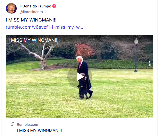Click the pink verified badge icon
Screen dimensions: 158x135
pos(54,6)
